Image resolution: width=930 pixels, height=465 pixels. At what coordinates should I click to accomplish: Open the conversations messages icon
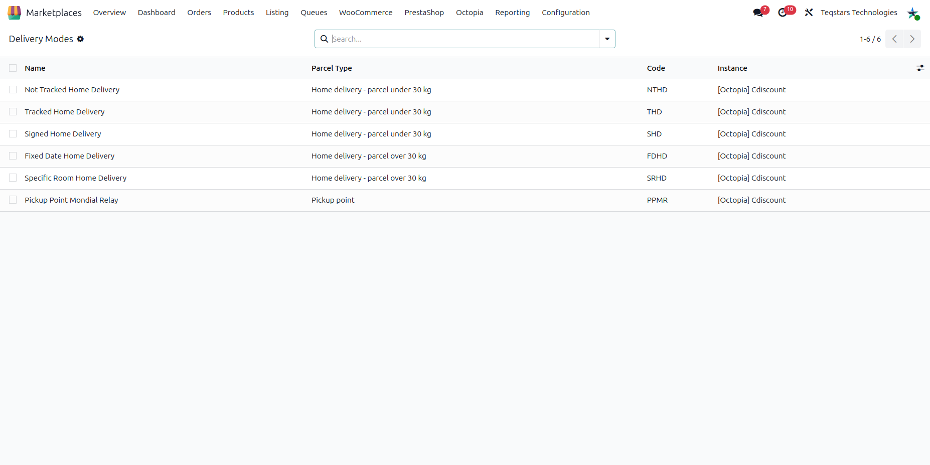click(758, 13)
